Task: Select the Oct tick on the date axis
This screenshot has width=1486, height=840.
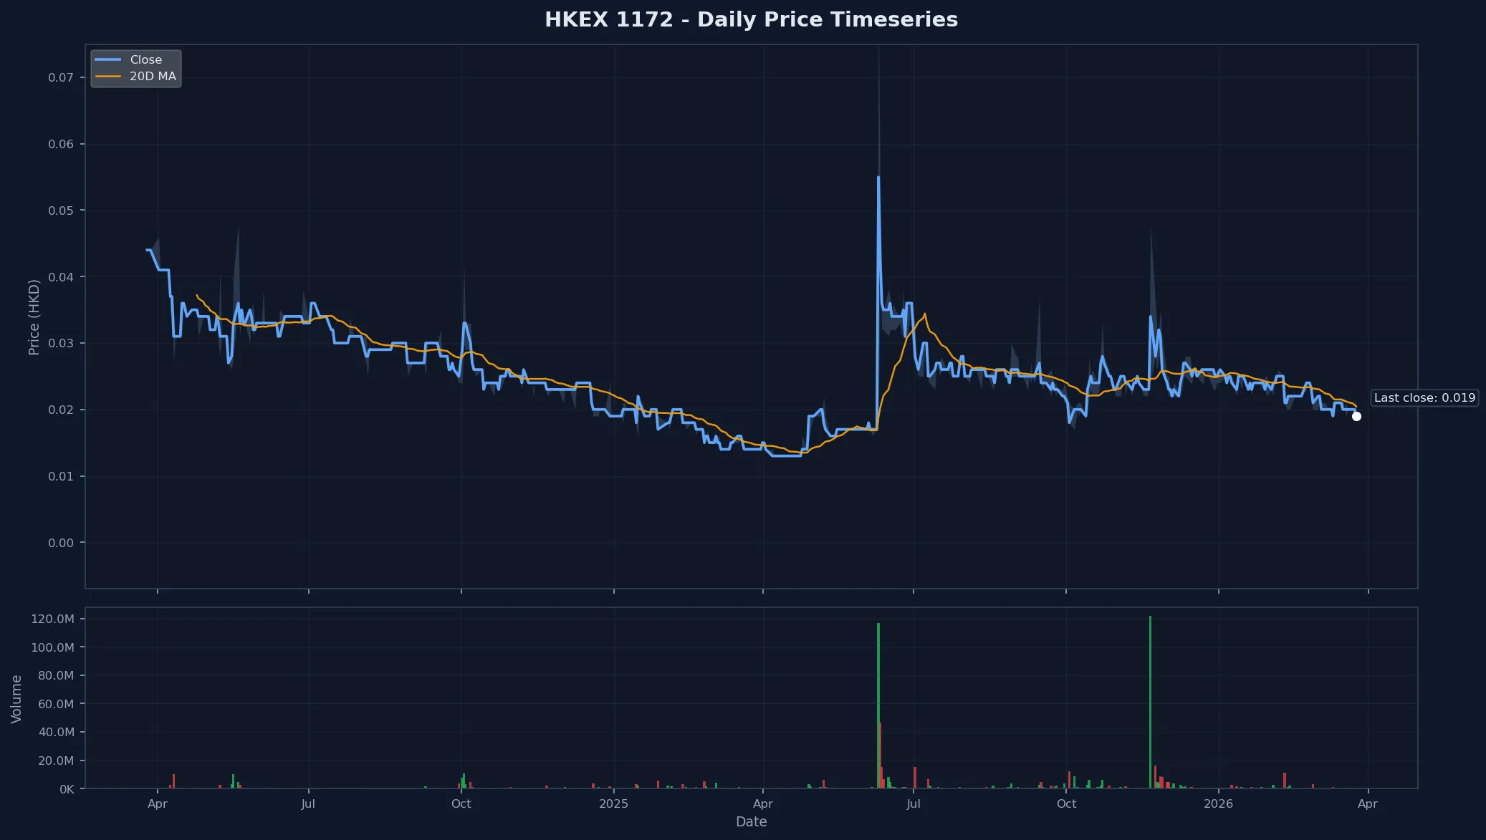Action: point(461,803)
